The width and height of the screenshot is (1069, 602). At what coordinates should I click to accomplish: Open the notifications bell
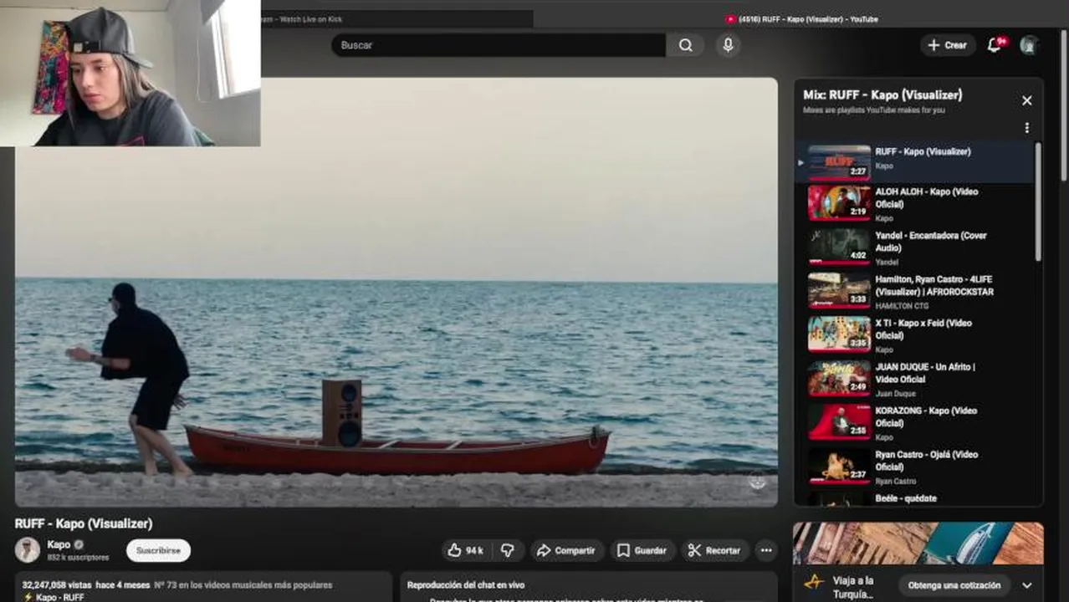coord(994,45)
